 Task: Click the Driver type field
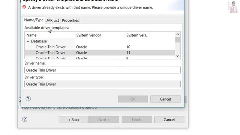pos(102,84)
